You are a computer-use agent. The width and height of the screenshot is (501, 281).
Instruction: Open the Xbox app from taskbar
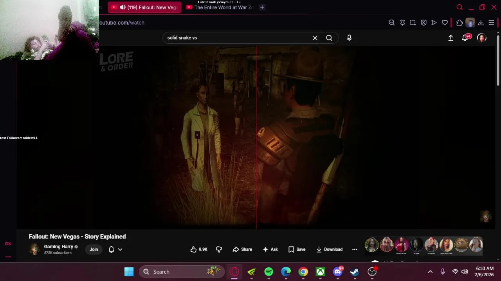pos(321,272)
